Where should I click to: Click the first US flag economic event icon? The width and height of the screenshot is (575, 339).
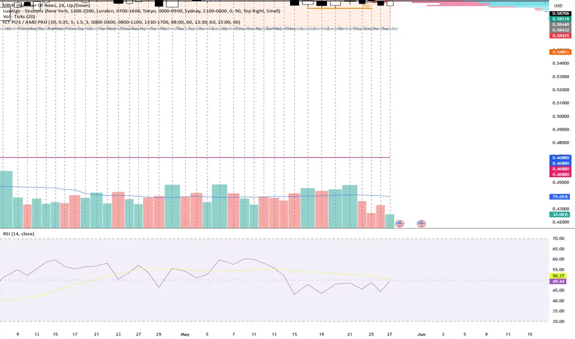[x=400, y=224]
